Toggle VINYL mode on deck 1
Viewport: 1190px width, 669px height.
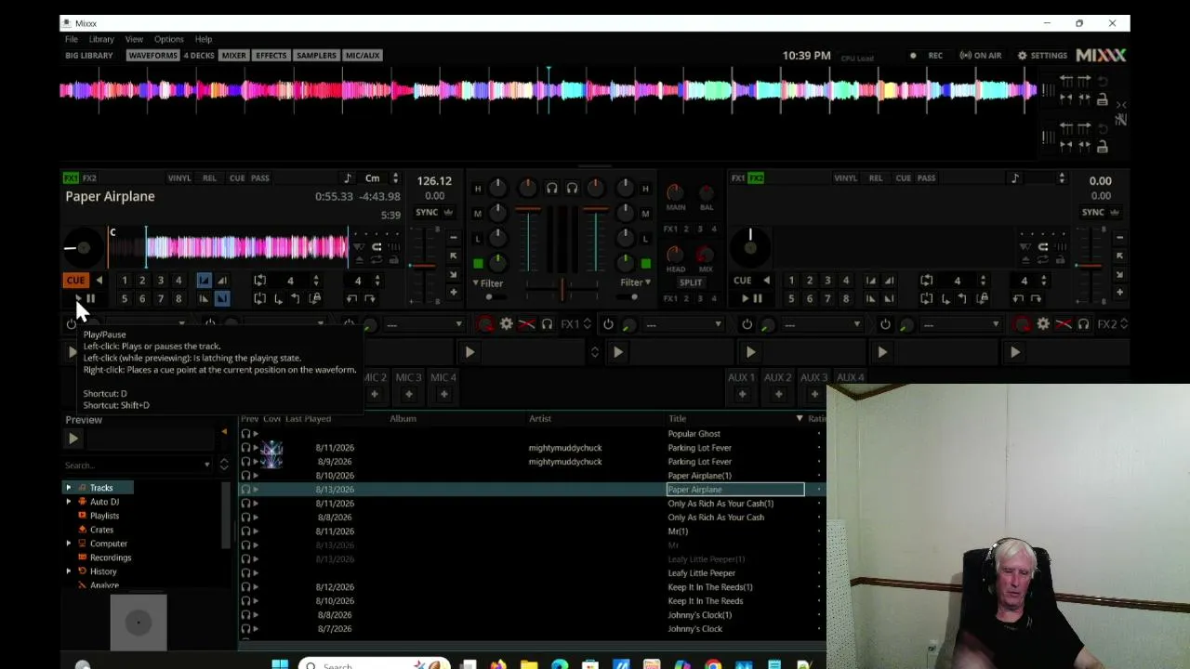179,178
